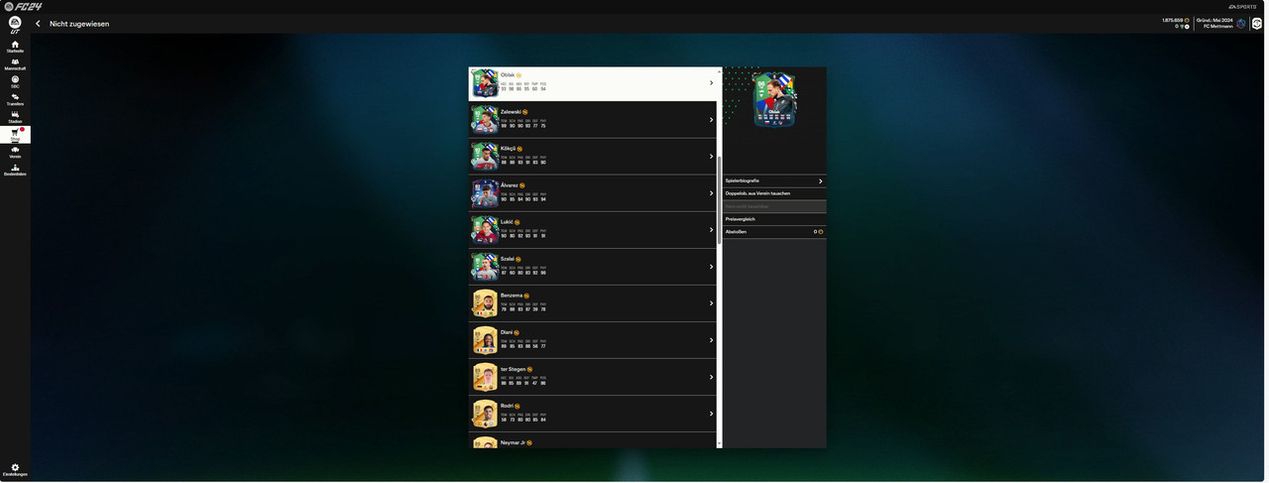Viewport: 1269px width, 483px height.
Task: Select the Benzema gold card thumbnail
Action: click(485, 303)
